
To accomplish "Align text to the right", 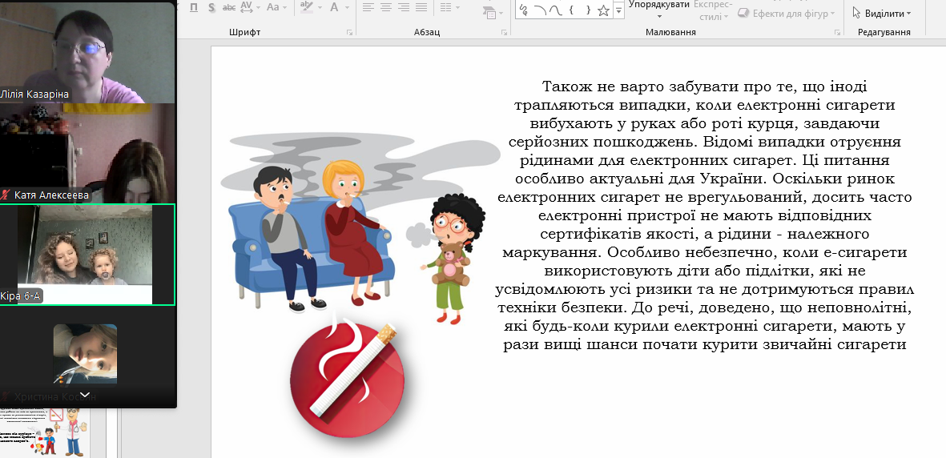I will pos(404,7).
